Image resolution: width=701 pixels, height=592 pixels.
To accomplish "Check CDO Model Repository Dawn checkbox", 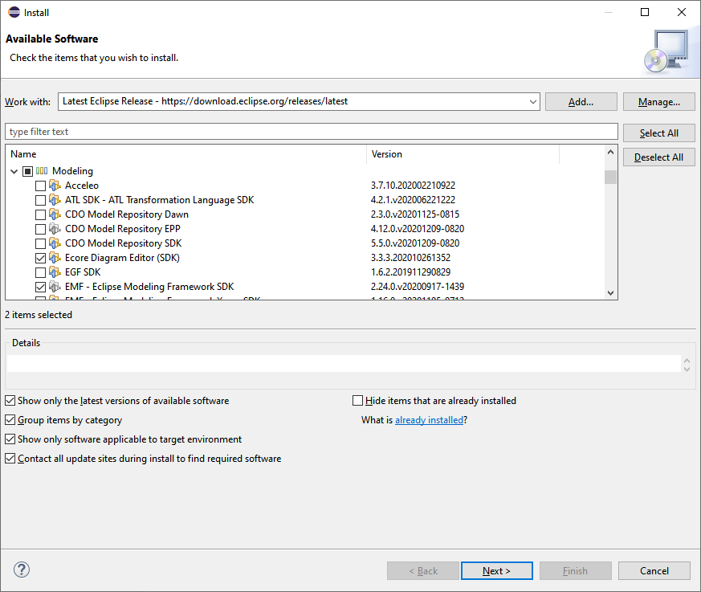I will pos(40,214).
